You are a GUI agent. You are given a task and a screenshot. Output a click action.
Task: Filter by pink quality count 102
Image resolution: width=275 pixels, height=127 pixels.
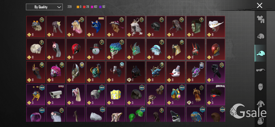coord(94,7)
